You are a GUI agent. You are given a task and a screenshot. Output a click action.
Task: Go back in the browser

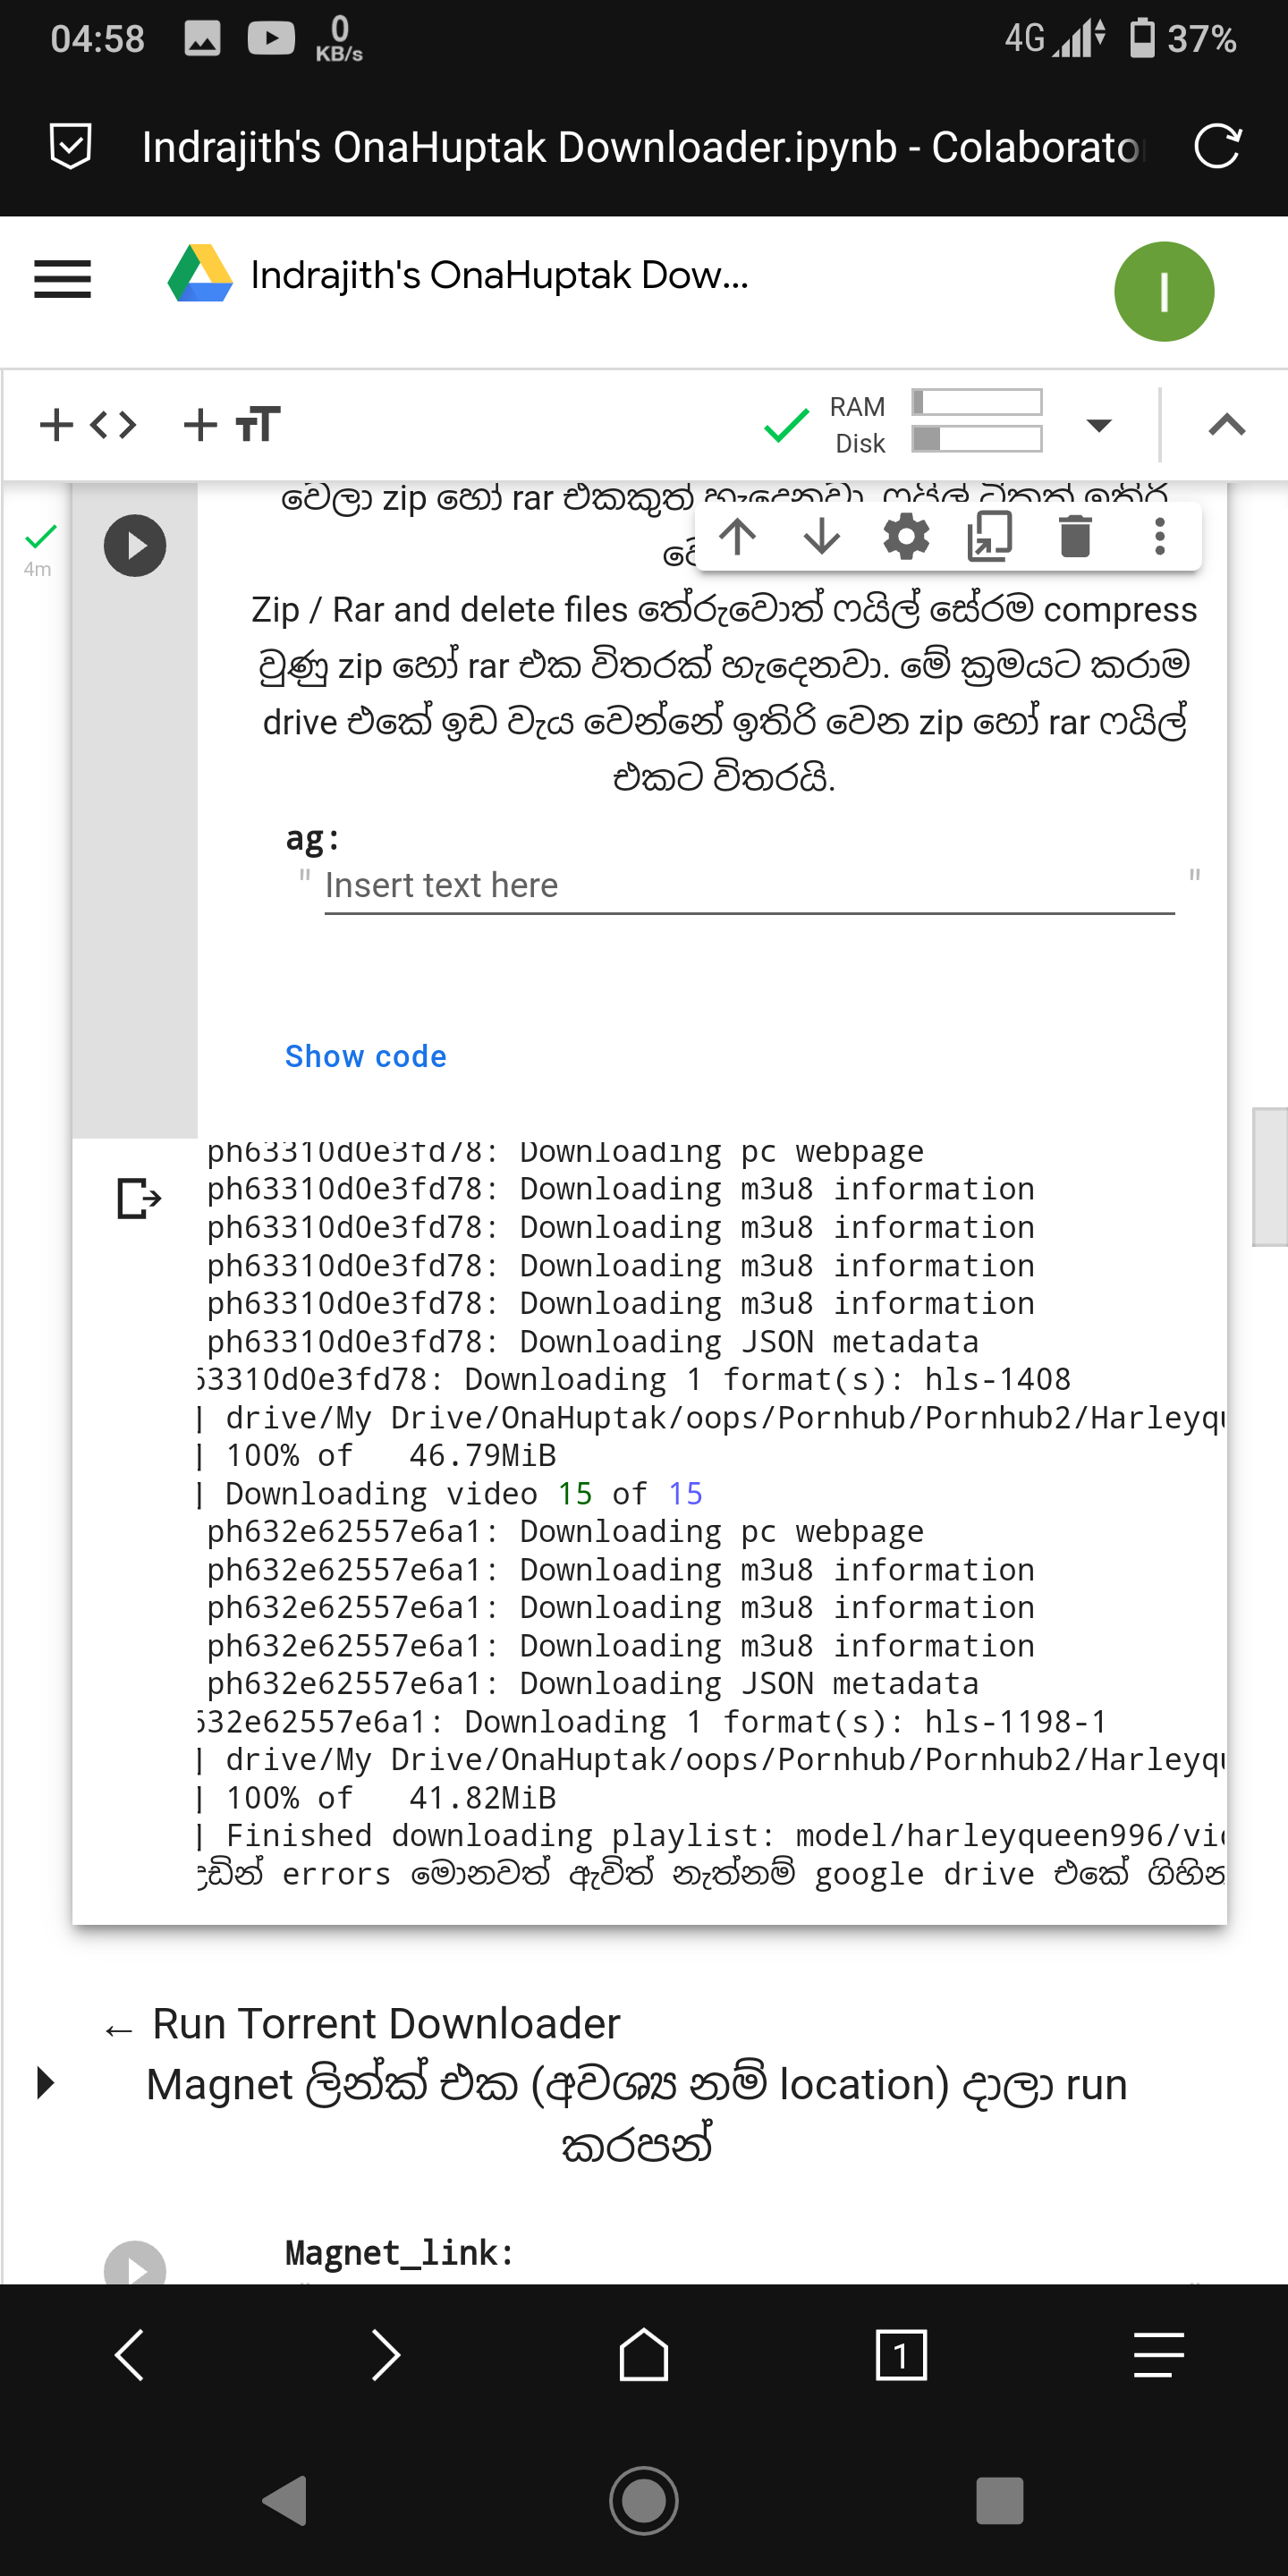(x=129, y=2355)
